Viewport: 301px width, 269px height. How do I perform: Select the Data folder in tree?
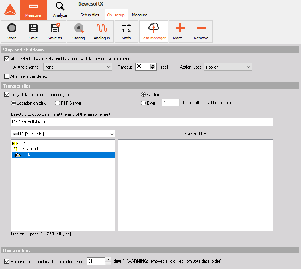point(63,155)
